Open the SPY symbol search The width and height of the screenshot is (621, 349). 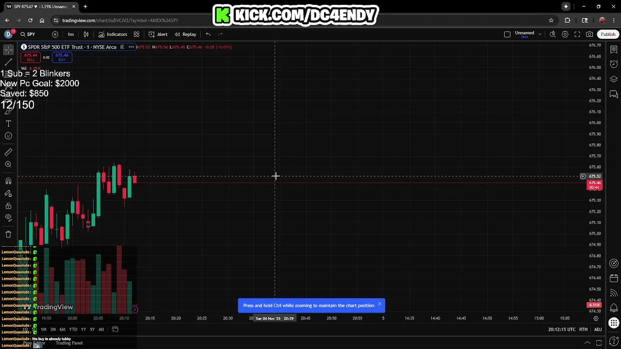click(28, 34)
